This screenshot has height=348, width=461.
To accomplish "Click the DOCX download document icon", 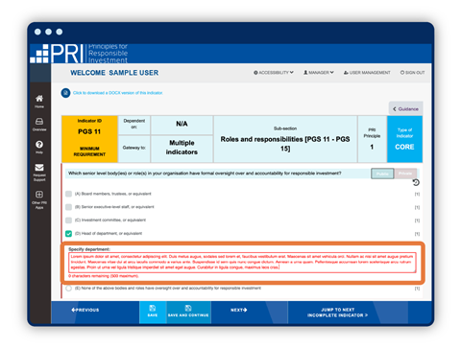I will point(65,93).
